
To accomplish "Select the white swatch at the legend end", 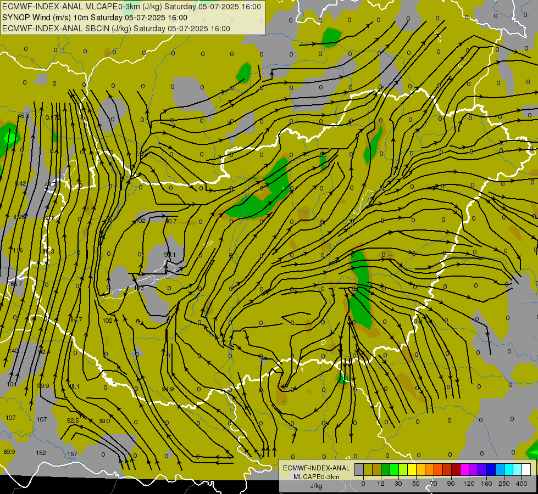I will 526,469.
